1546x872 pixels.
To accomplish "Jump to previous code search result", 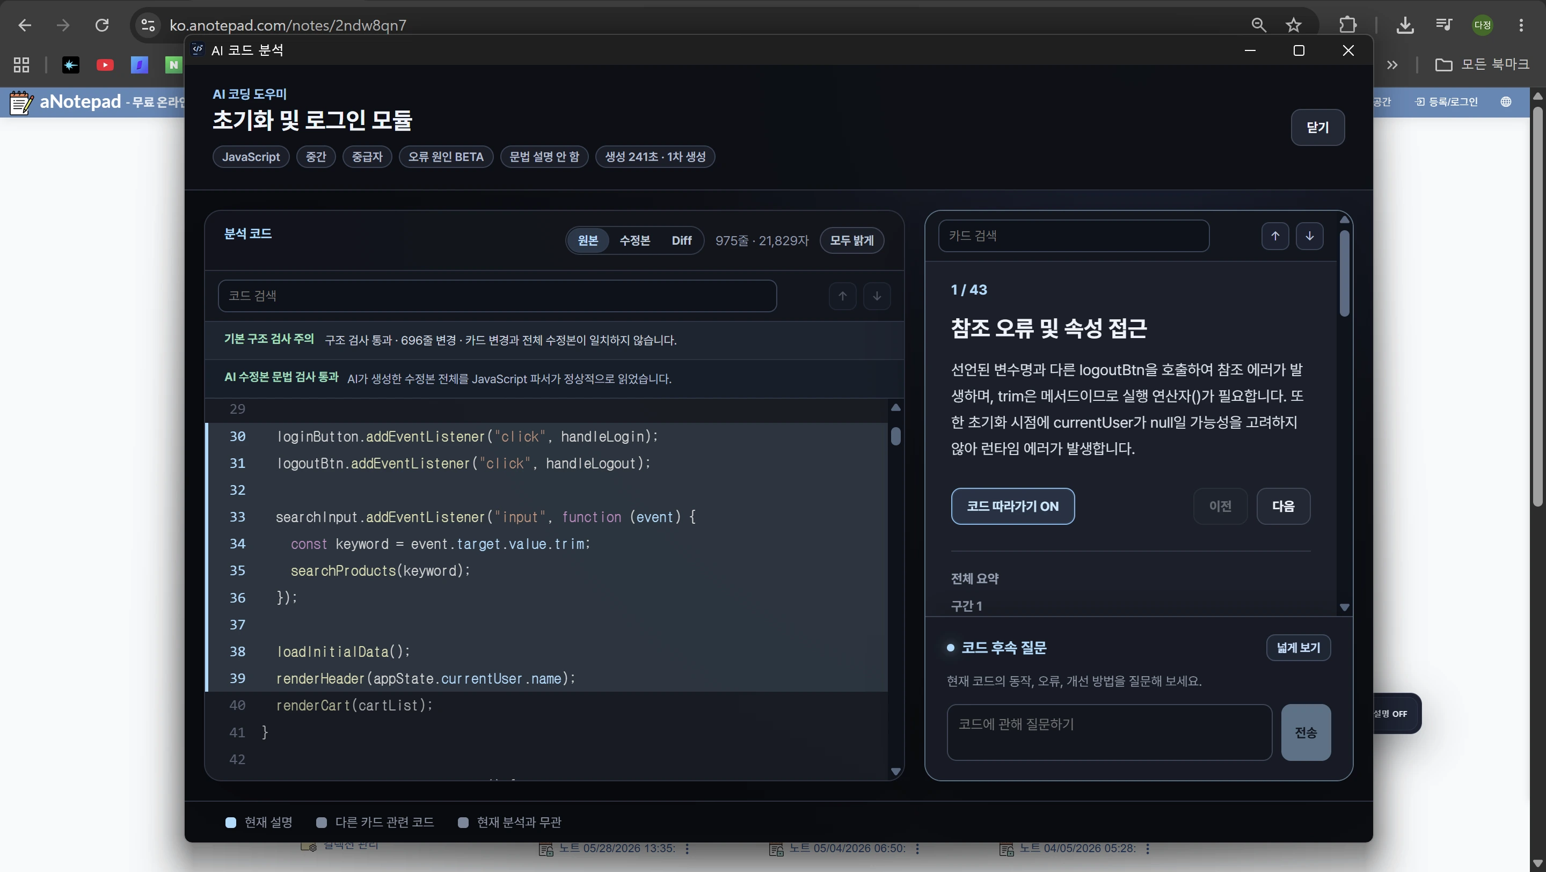I will [843, 296].
